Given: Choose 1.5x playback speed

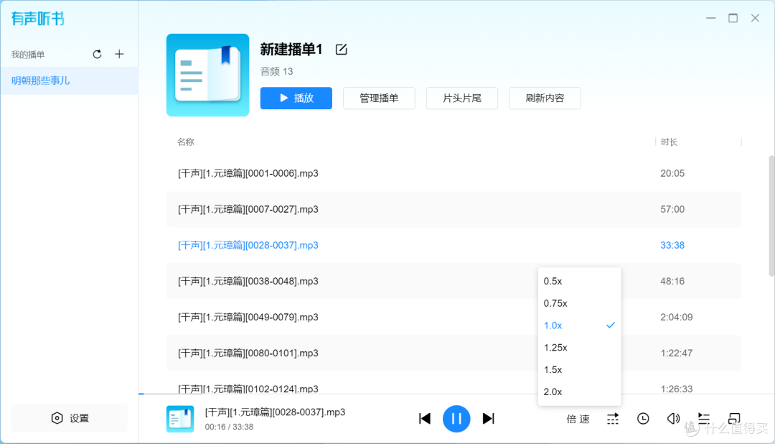Looking at the screenshot, I should click(579, 370).
